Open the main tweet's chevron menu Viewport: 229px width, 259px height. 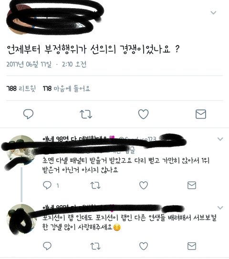[213, 12]
